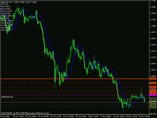Select the 14 Nov 12:00 time label
The image size is (157, 118).
tap(131, 116)
